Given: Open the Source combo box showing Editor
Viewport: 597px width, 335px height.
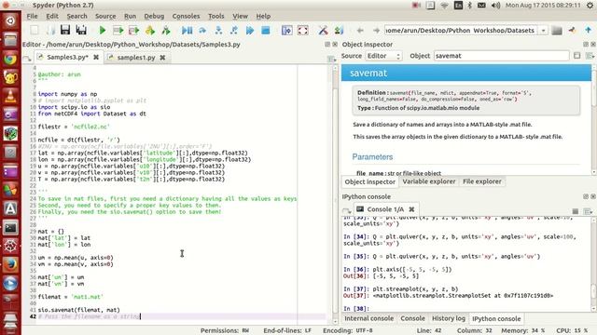Looking at the screenshot, I should (x=383, y=56).
